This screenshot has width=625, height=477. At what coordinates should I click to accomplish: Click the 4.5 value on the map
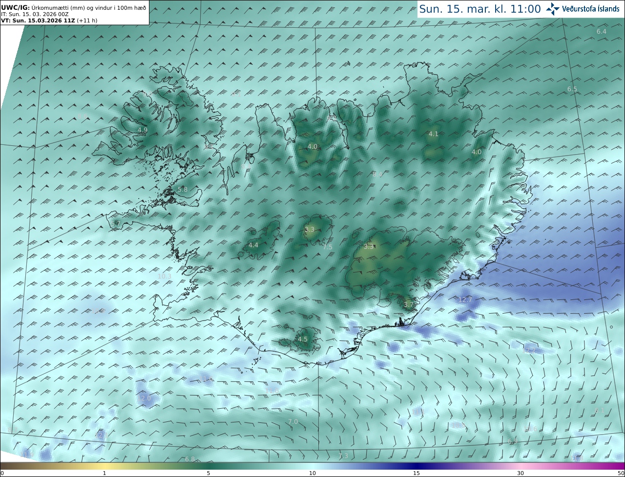tap(303, 339)
